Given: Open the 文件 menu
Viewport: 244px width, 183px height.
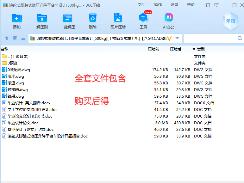Looking at the screenshot, I should click(141, 5).
